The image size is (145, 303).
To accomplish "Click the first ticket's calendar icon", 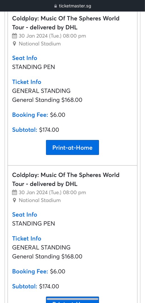I will click(x=14, y=36).
